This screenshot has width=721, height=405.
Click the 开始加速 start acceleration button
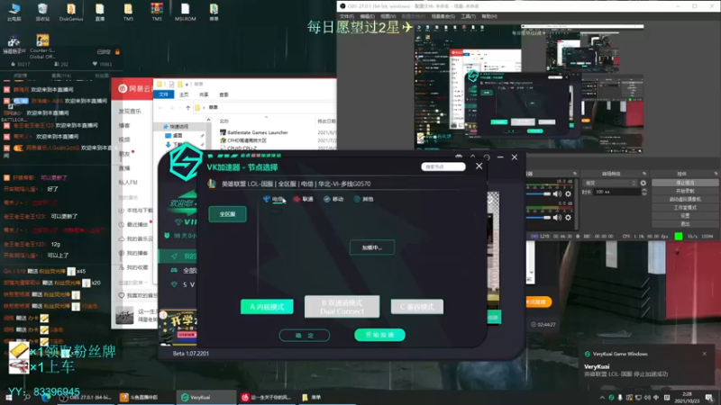[379, 335]
